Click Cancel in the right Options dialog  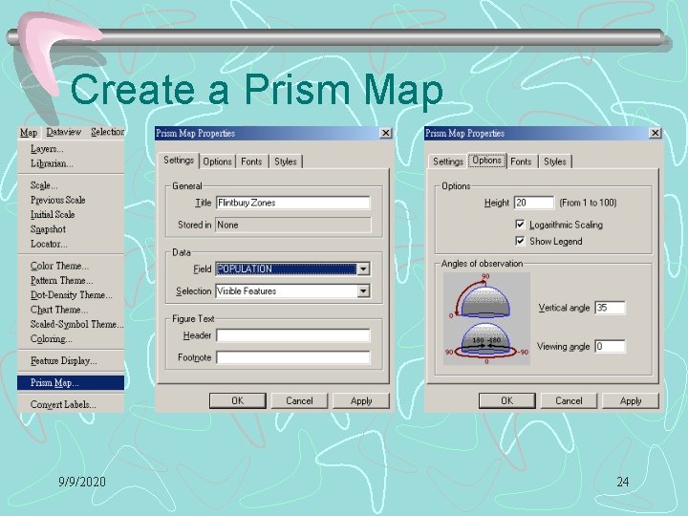coord(569,400)
